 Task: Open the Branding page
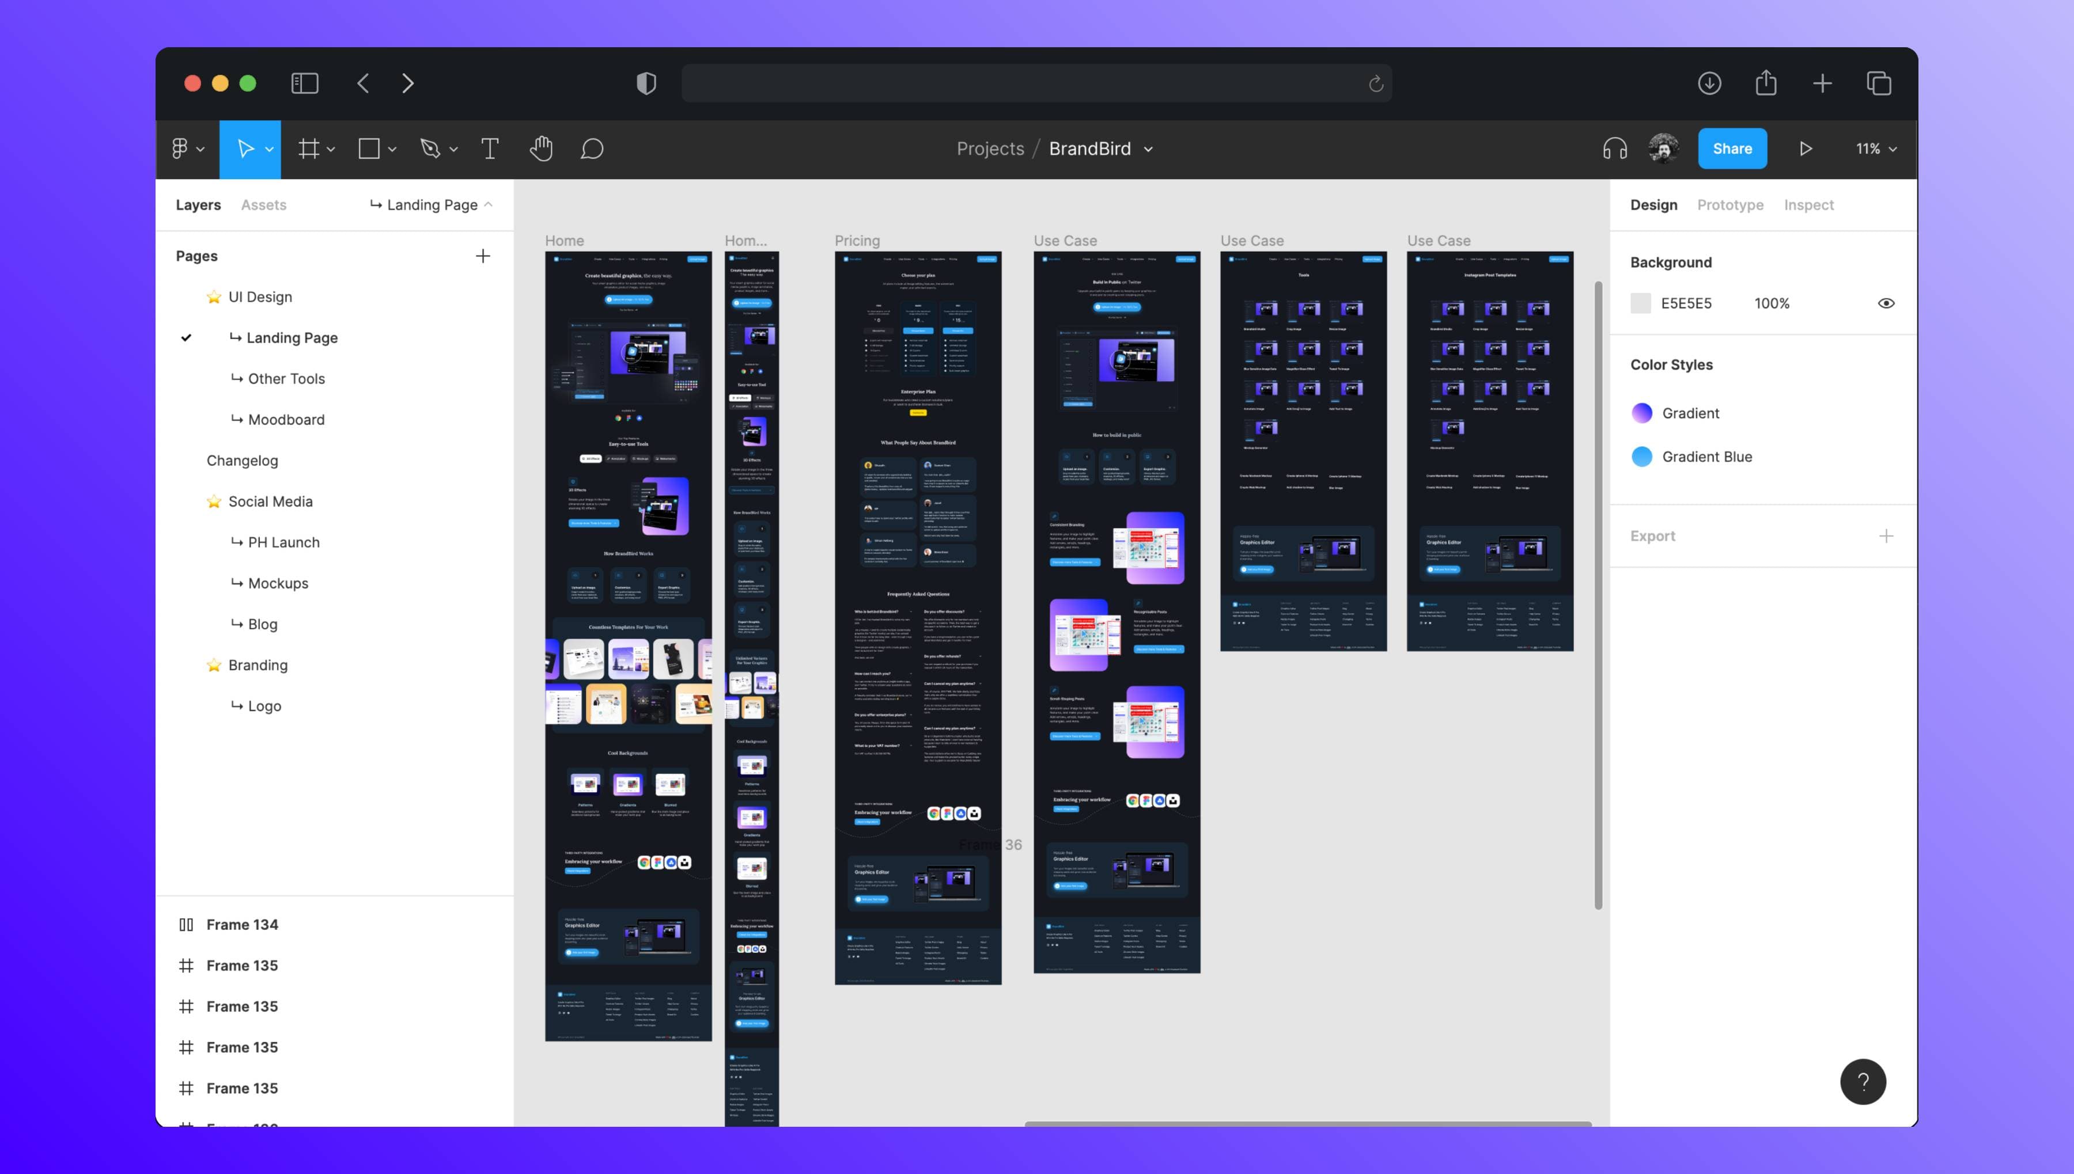click(258, 665)
